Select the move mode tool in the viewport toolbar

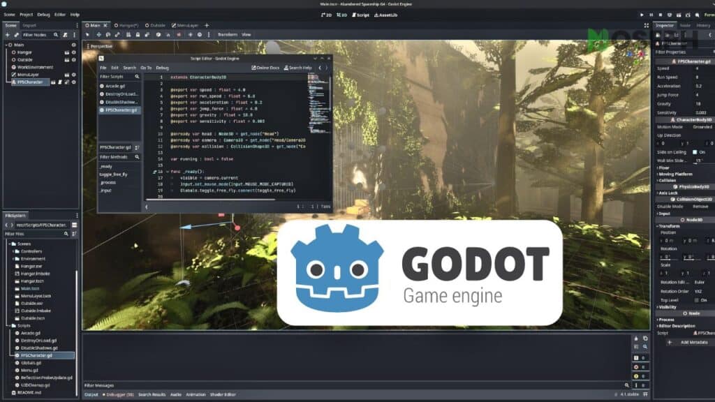coord(98,35)
